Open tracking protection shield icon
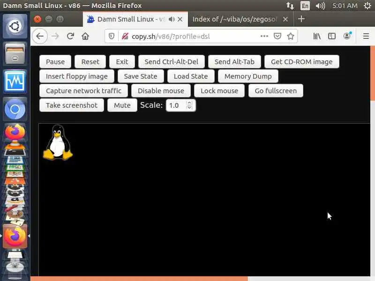 coord(112,37)
